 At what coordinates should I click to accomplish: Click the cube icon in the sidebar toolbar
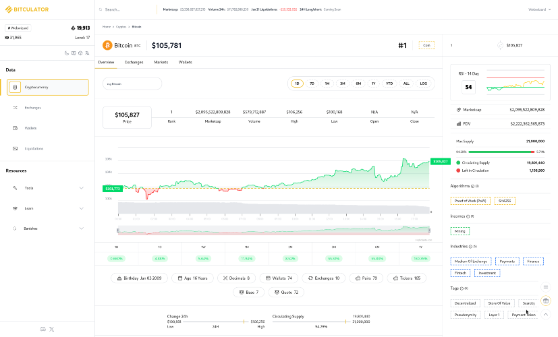point(80,53)
